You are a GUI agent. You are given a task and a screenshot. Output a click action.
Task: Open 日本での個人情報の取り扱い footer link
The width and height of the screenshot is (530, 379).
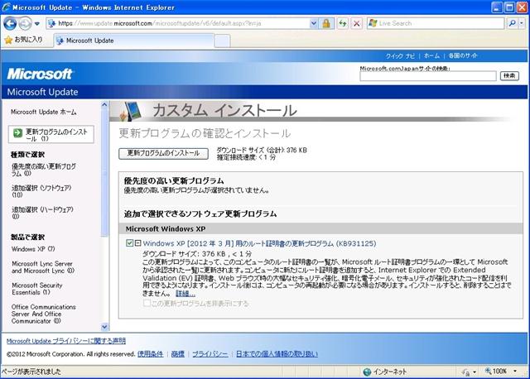(277, 354)
